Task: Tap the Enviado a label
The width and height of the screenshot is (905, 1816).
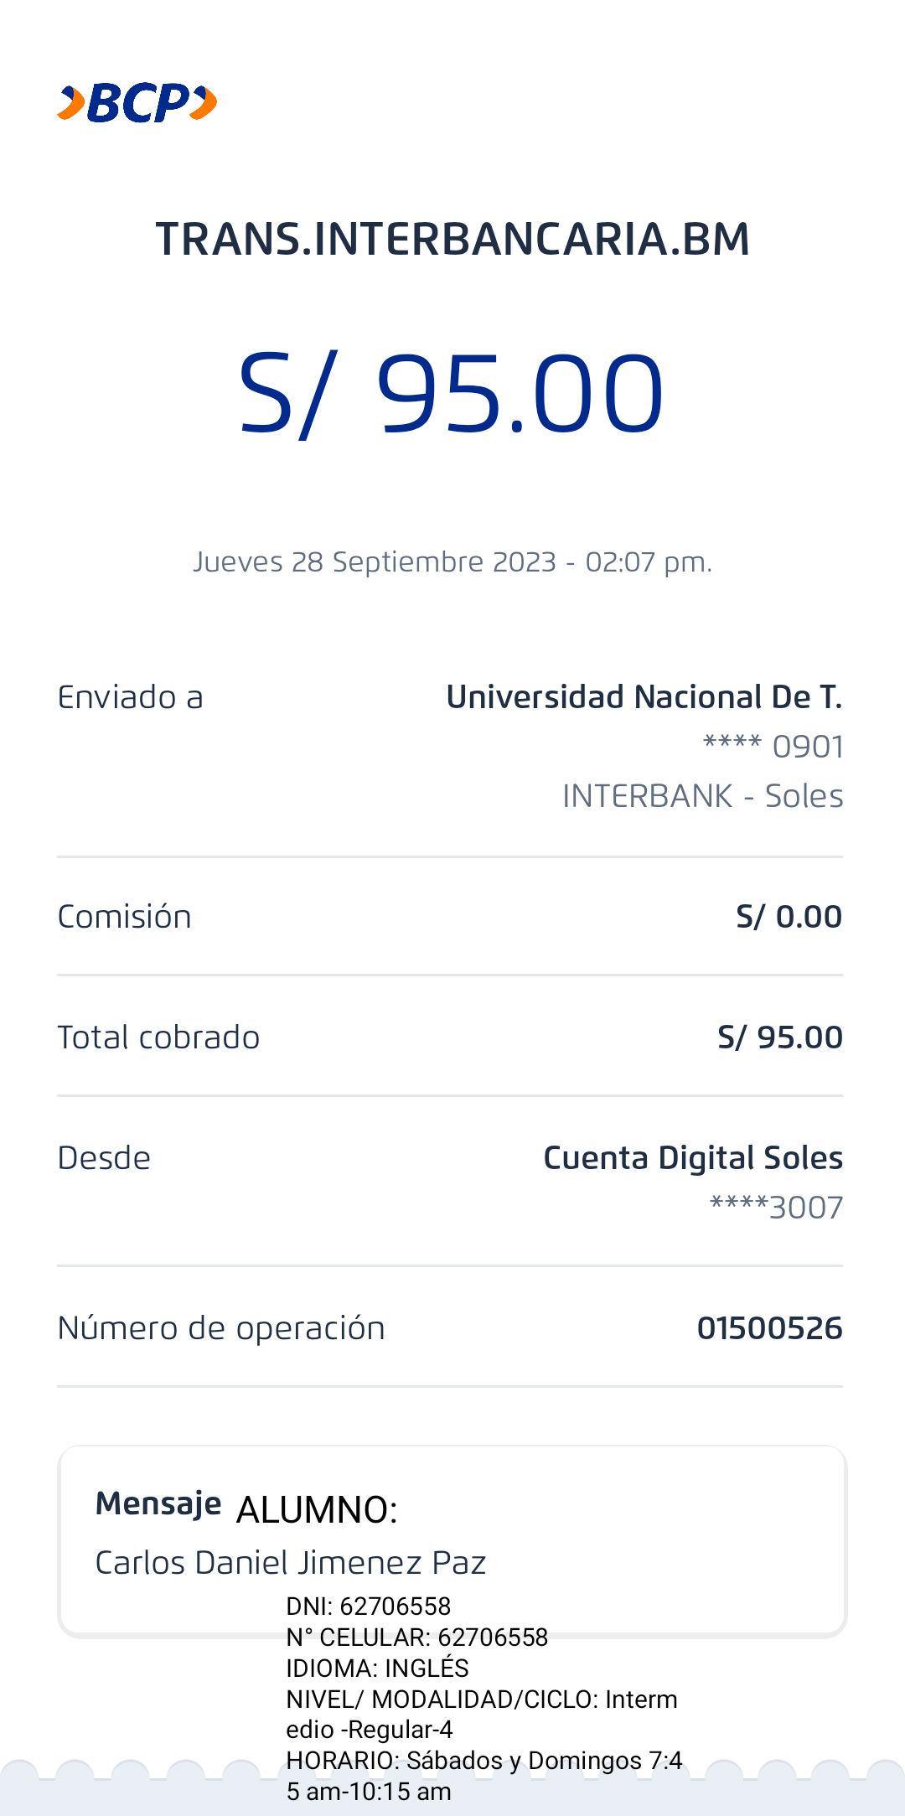Action: pyautogui.click(x=131, y=697)
